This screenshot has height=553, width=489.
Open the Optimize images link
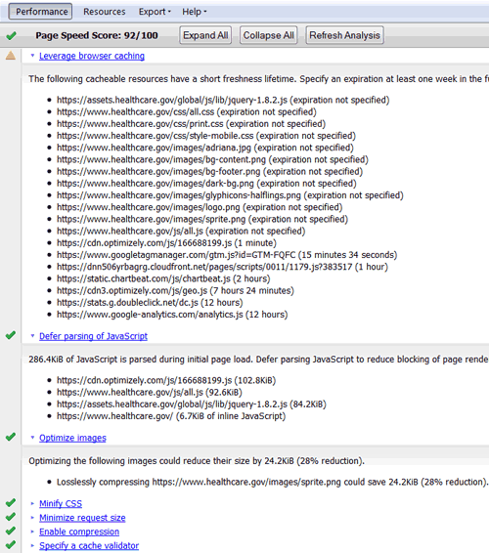(72, 438)
